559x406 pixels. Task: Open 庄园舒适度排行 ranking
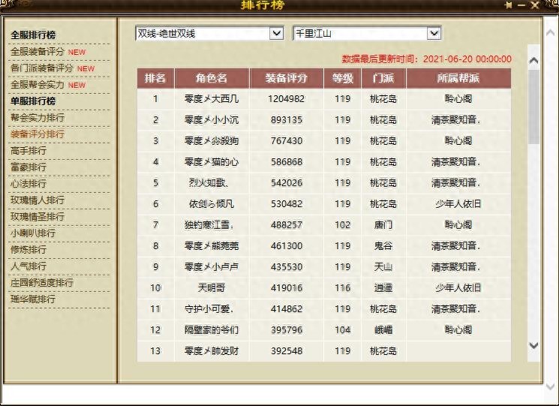42,283
